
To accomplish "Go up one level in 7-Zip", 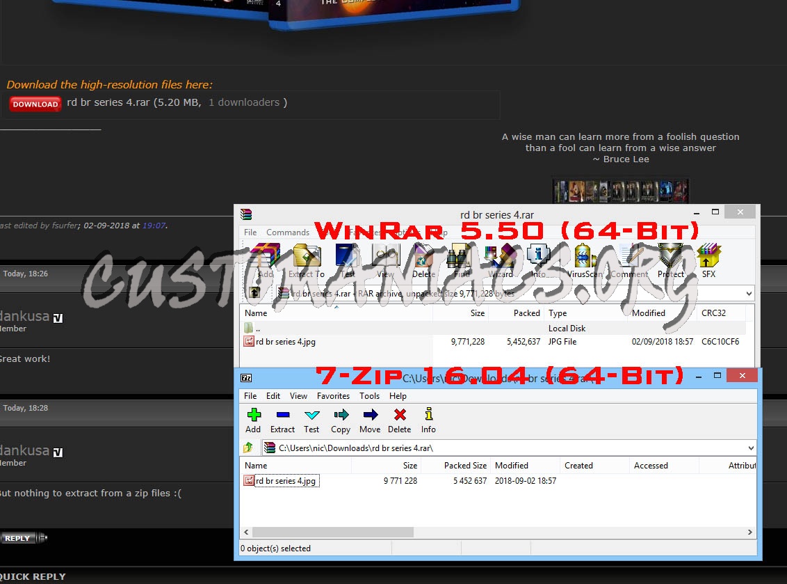I will 248,448.
